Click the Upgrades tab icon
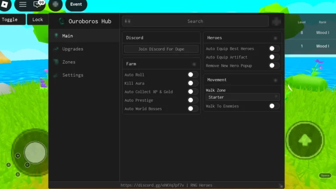 [x=56, y=49]
